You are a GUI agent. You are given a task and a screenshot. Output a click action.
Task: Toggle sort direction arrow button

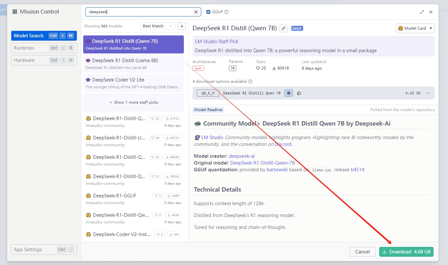[x=182, y=26]
